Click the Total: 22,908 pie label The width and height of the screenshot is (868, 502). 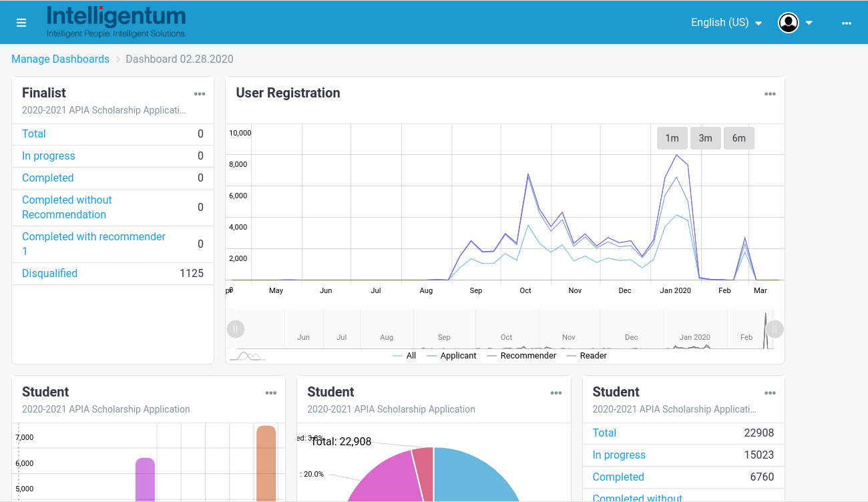coord(341,441)
